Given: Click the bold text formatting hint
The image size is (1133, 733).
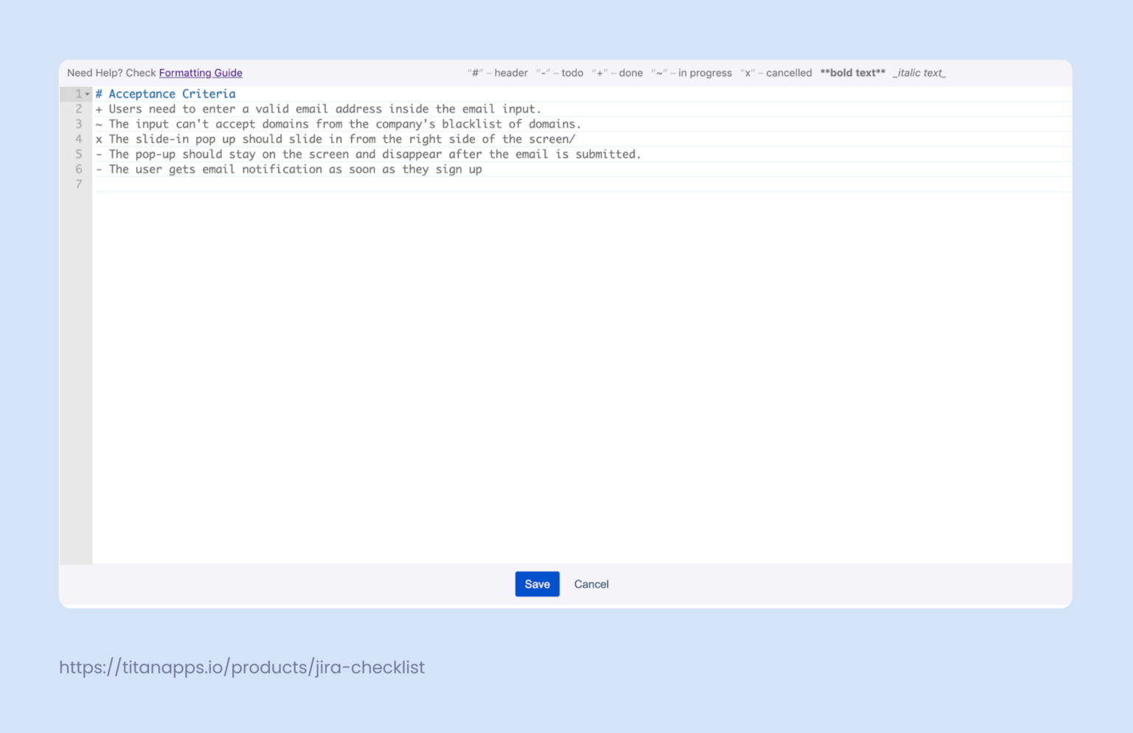Looking at the screenshot, I should [x=853, y=73].
